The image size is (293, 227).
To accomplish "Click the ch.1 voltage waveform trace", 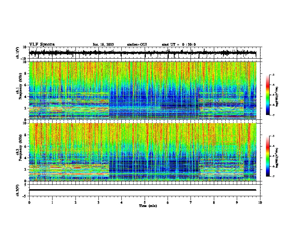I will (x=142, y=53).
